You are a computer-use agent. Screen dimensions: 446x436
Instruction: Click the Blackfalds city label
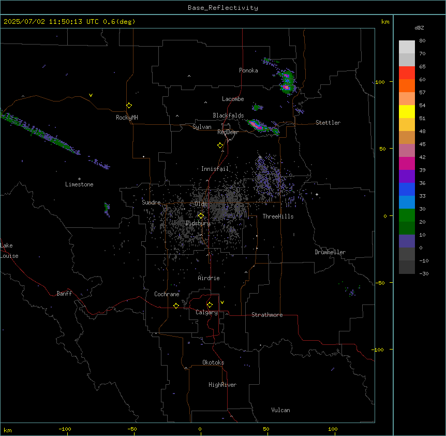click(228, 115)
